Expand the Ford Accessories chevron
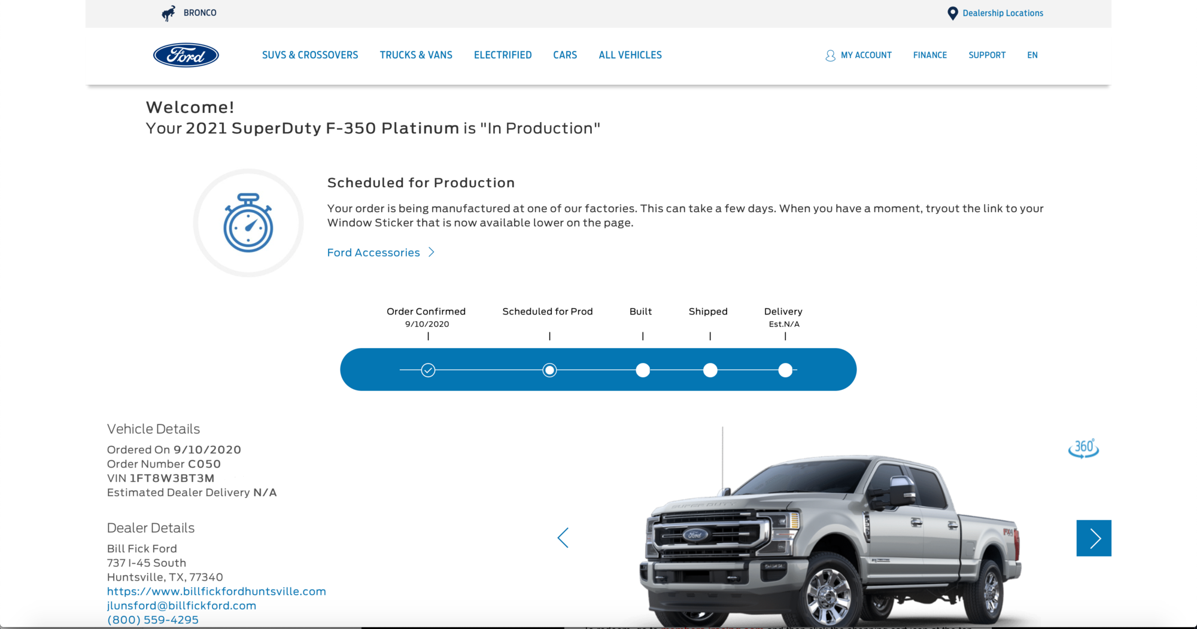Screen dimensions: 1197x629 (432, 252)
